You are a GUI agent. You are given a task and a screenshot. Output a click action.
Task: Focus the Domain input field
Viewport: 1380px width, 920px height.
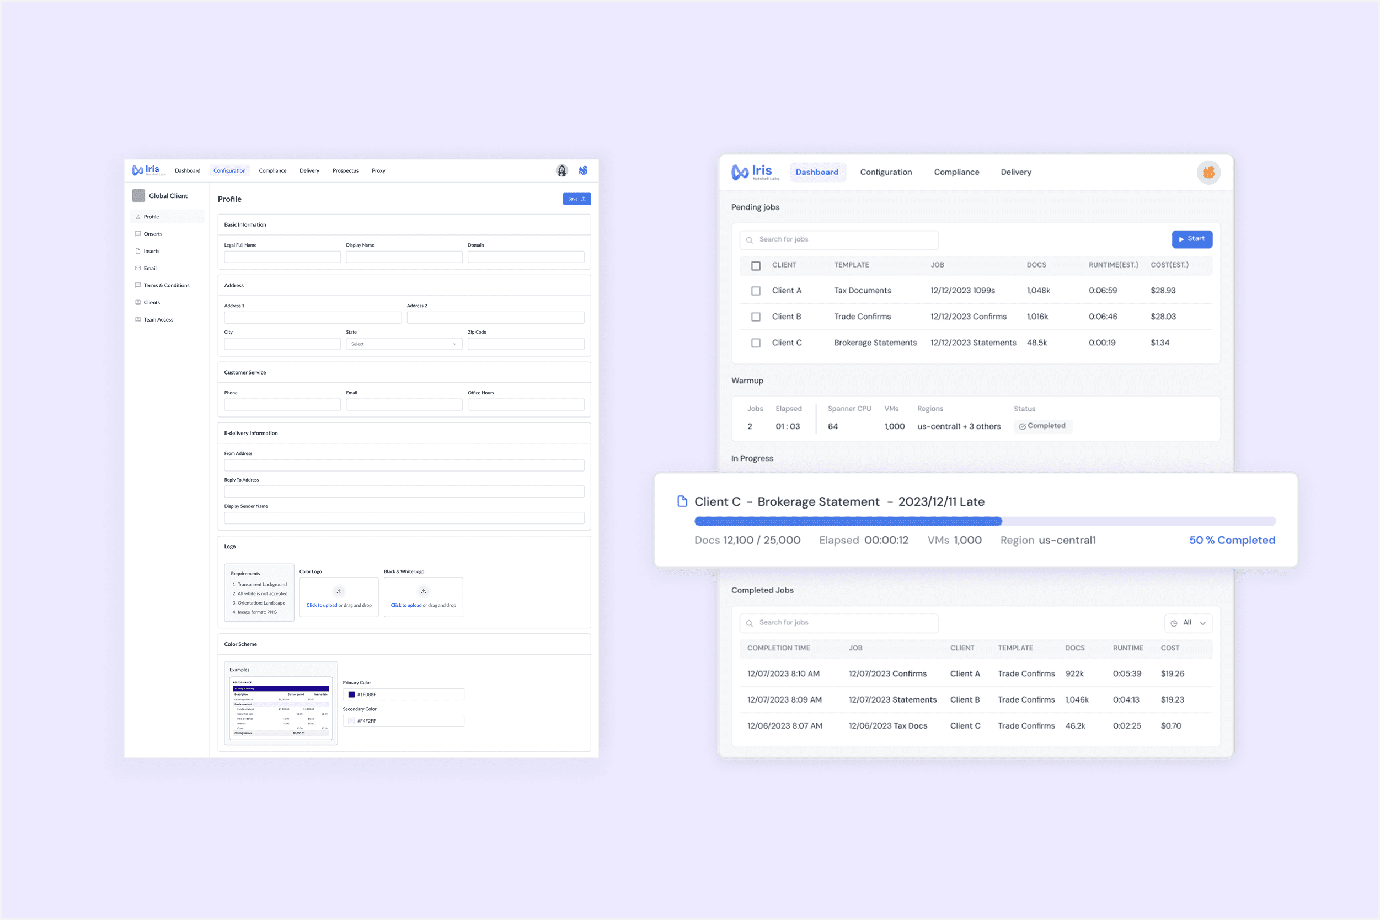(x=526, y=257)
